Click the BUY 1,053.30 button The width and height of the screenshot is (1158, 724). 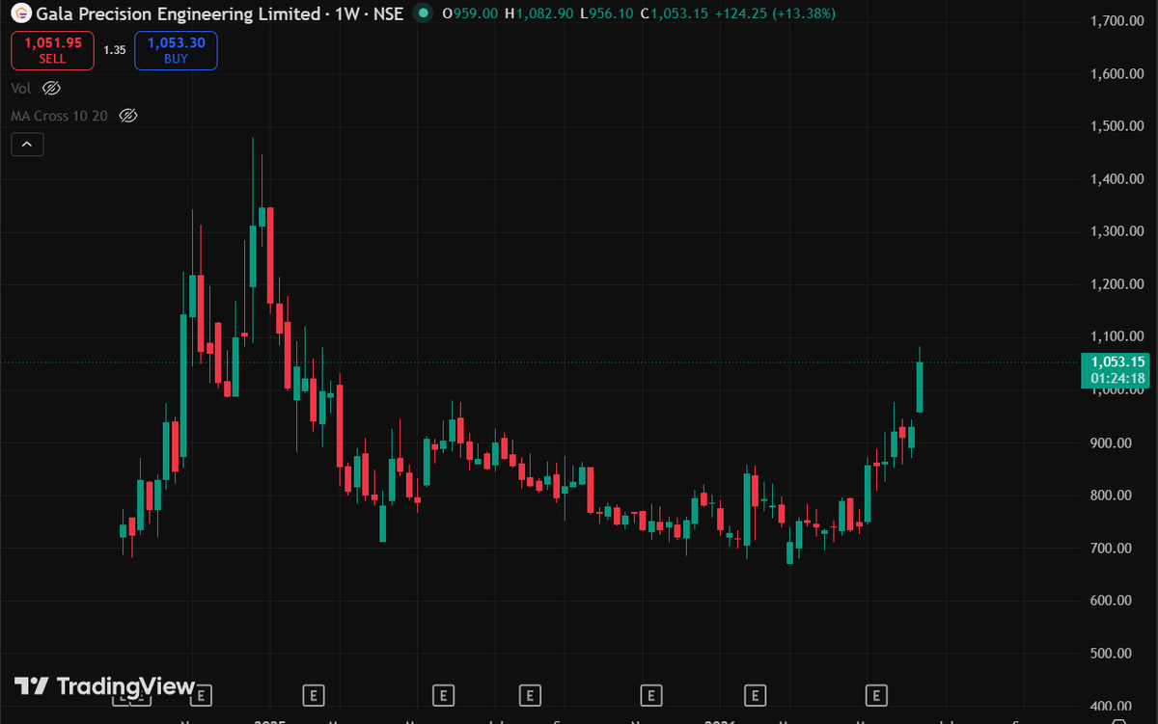pyautogui.click(x=176, y=50)
